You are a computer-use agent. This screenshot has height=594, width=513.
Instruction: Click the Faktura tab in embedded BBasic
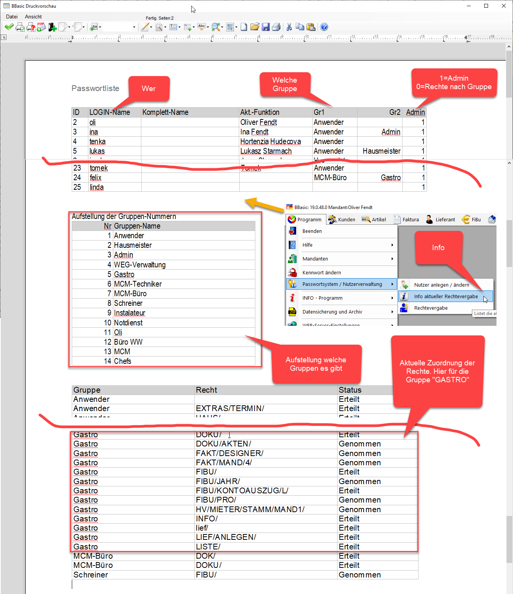(x=406, y=219)
